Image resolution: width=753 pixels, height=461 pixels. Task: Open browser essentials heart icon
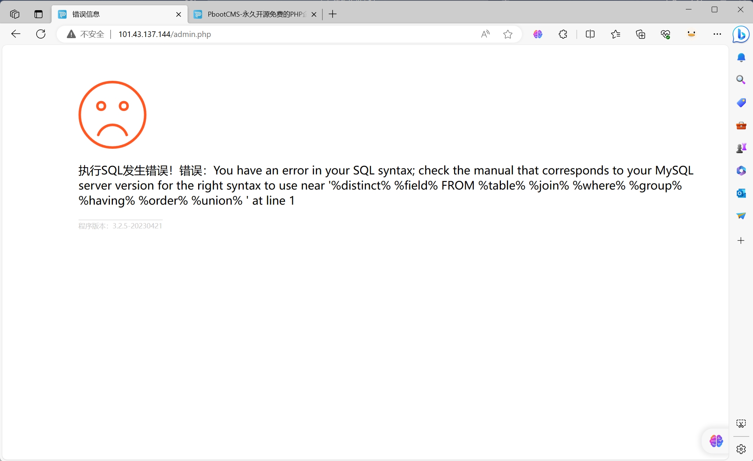pos(665,34)
